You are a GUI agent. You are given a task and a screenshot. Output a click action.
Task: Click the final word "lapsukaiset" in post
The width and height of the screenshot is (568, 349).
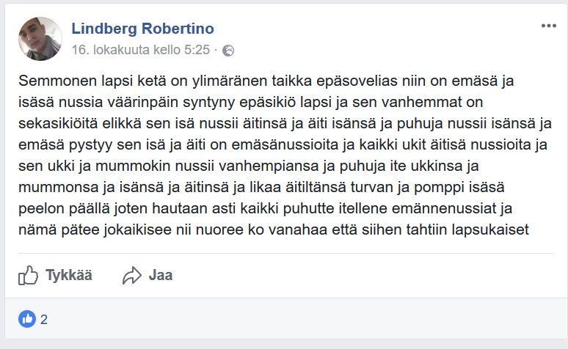point(498,231)
